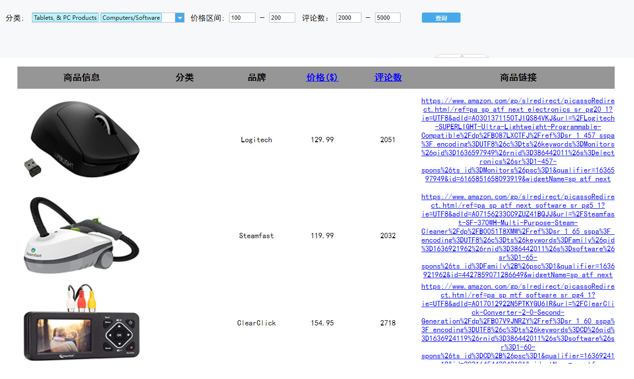
Task: Select the 'Tablets, & PC Products' category tag
Action: (65, 18)
